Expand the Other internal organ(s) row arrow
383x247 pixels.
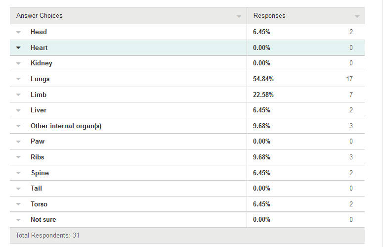click(x=18, y=126)
